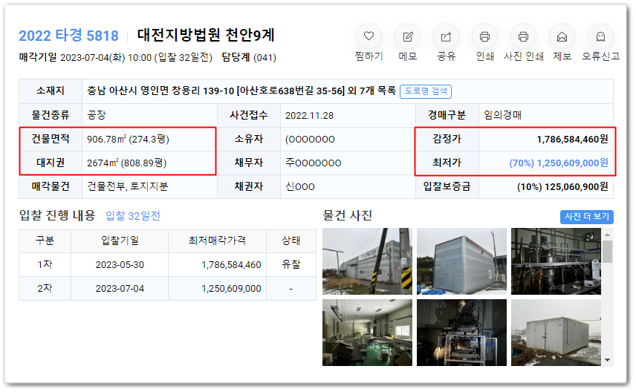Click 건물전부, 토지지분 sale item text
Image resolution: width=636 pixels, height=392 pixels.
127,186
